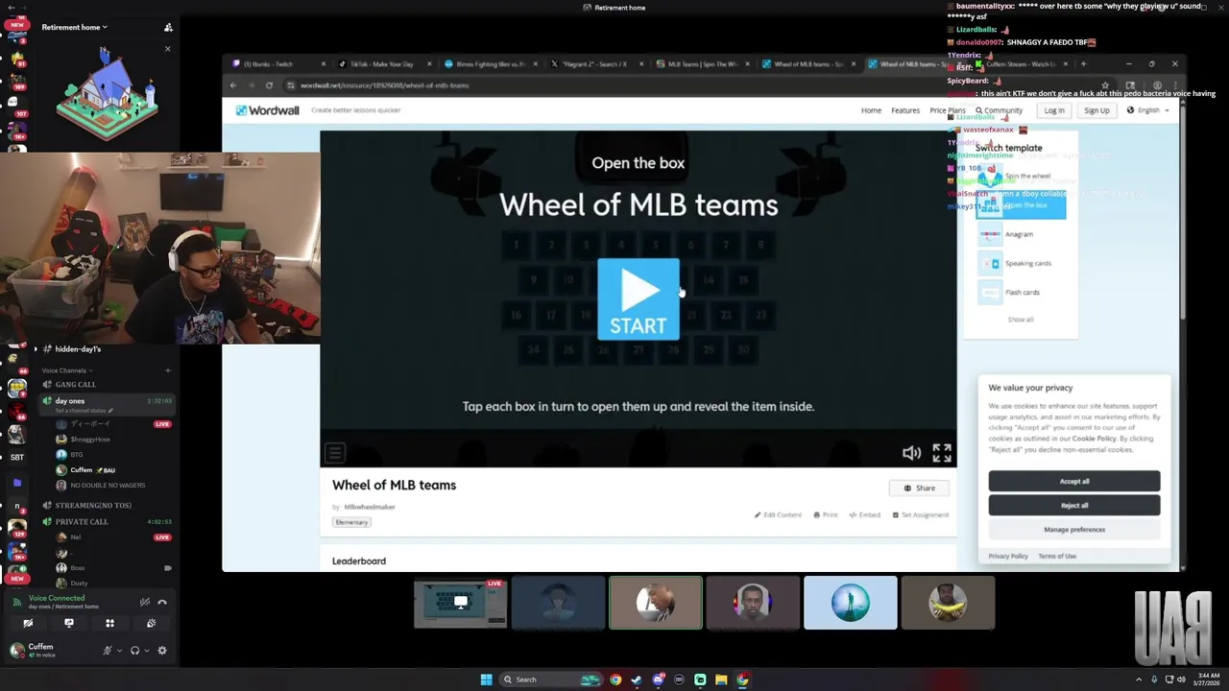Accept all cookies
The image size is (1229, 691).
click(x=1074, y=481)
